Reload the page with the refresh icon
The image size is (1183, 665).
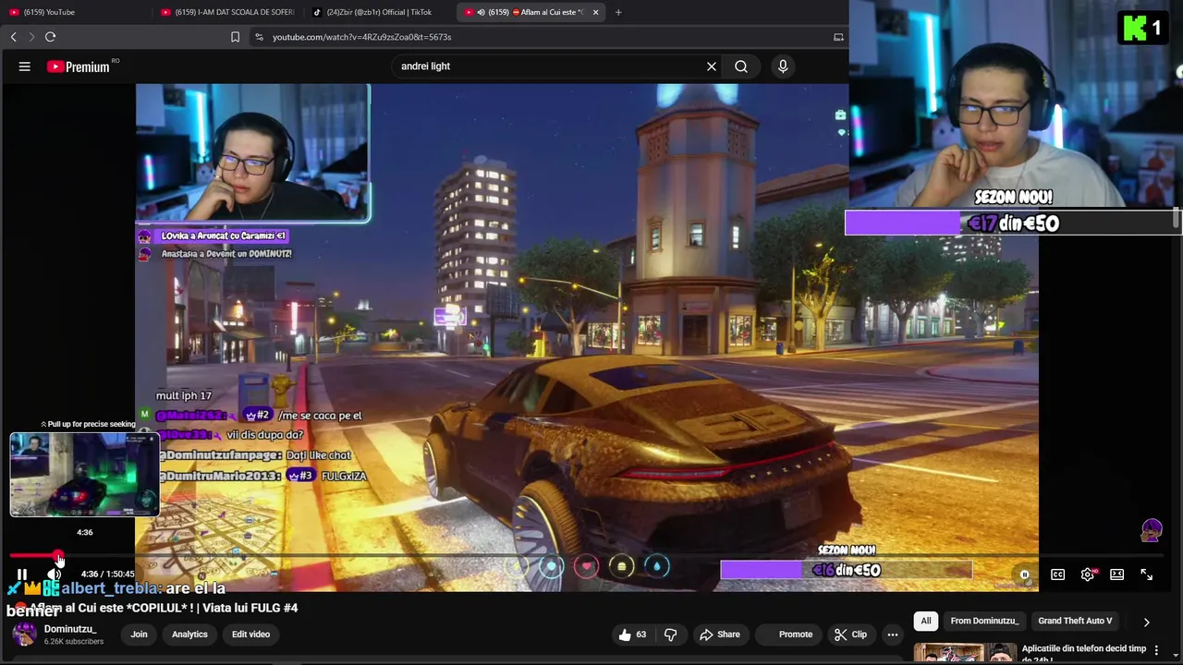click(51, 37)
